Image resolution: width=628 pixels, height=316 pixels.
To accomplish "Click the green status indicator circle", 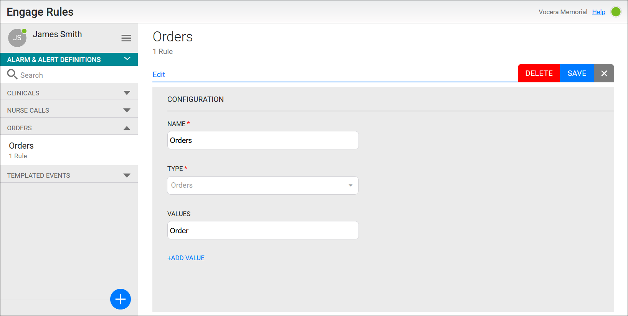I will [616, 12].
